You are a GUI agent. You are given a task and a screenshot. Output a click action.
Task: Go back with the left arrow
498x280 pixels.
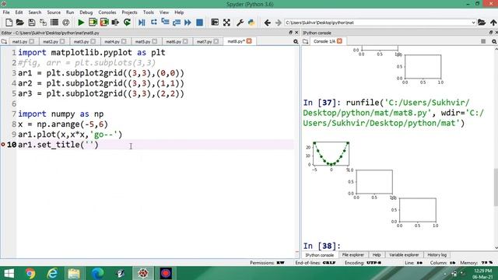(x=267, y=23)
